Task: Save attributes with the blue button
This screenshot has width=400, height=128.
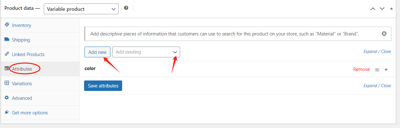Action: (x=103, y=86)
